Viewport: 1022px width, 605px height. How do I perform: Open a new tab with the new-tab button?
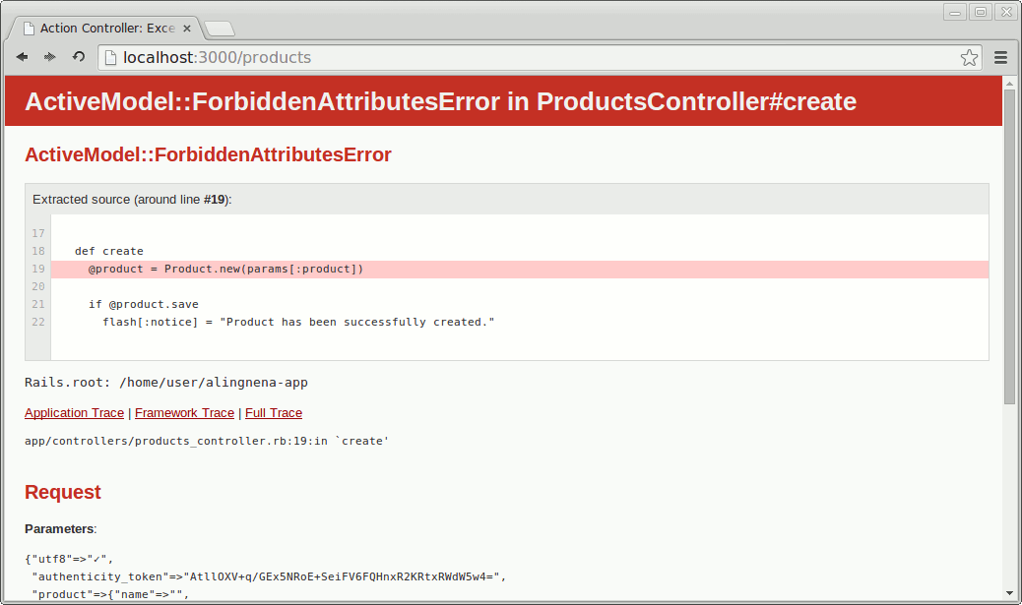(219, 29)
